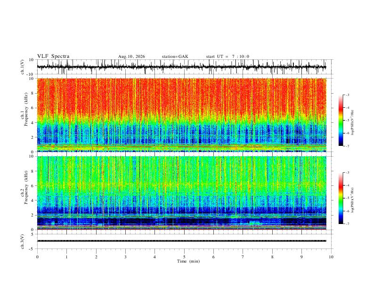
Task: Click the "-3" label on ch.1 color bar
Action: coord(347,95)
